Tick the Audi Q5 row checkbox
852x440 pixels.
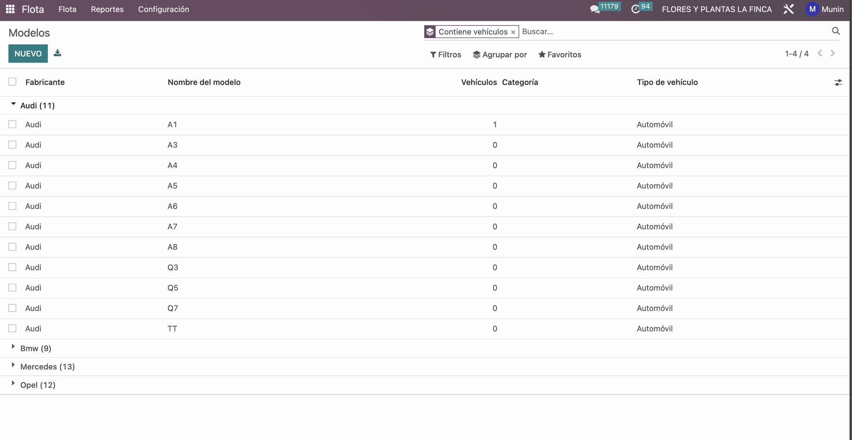pos(12,288)
